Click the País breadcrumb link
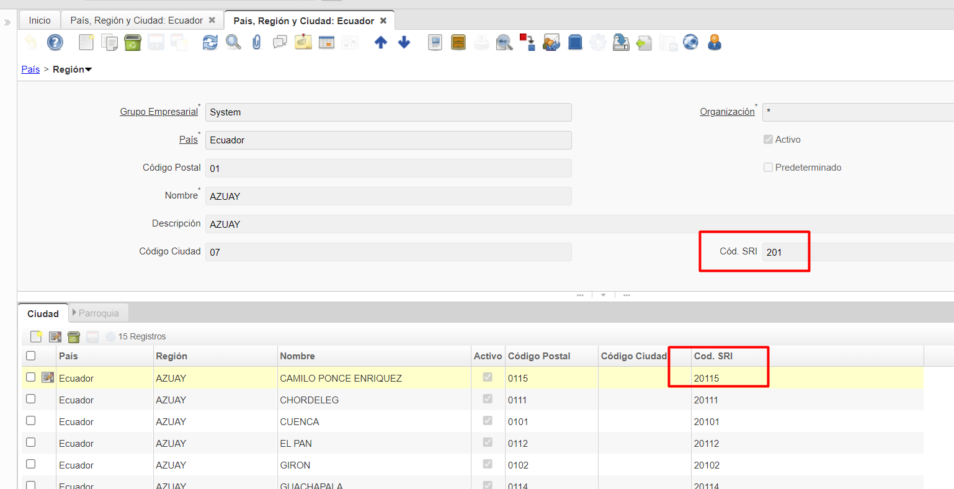 pyautogui.click(x=30, y=70)
